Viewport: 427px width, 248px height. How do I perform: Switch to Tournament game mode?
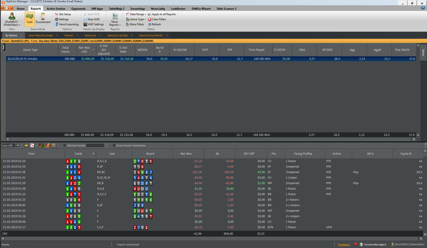[x=43, y=19]
